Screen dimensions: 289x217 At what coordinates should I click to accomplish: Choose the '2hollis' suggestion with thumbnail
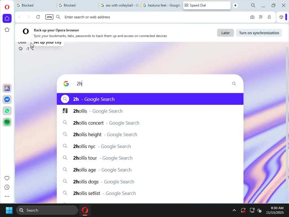tap(150, 111)
